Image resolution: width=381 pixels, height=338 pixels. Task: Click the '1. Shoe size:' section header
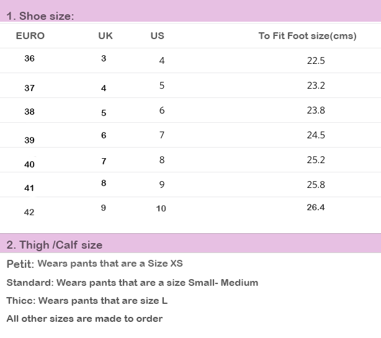tap(40, 16)
